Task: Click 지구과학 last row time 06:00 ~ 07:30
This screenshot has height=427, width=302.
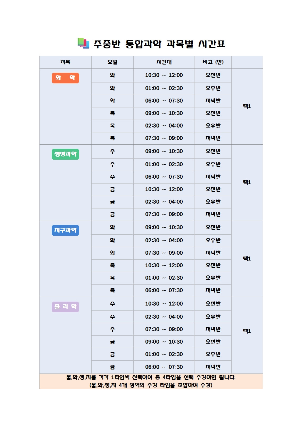Action: click(x=164, y=290)
